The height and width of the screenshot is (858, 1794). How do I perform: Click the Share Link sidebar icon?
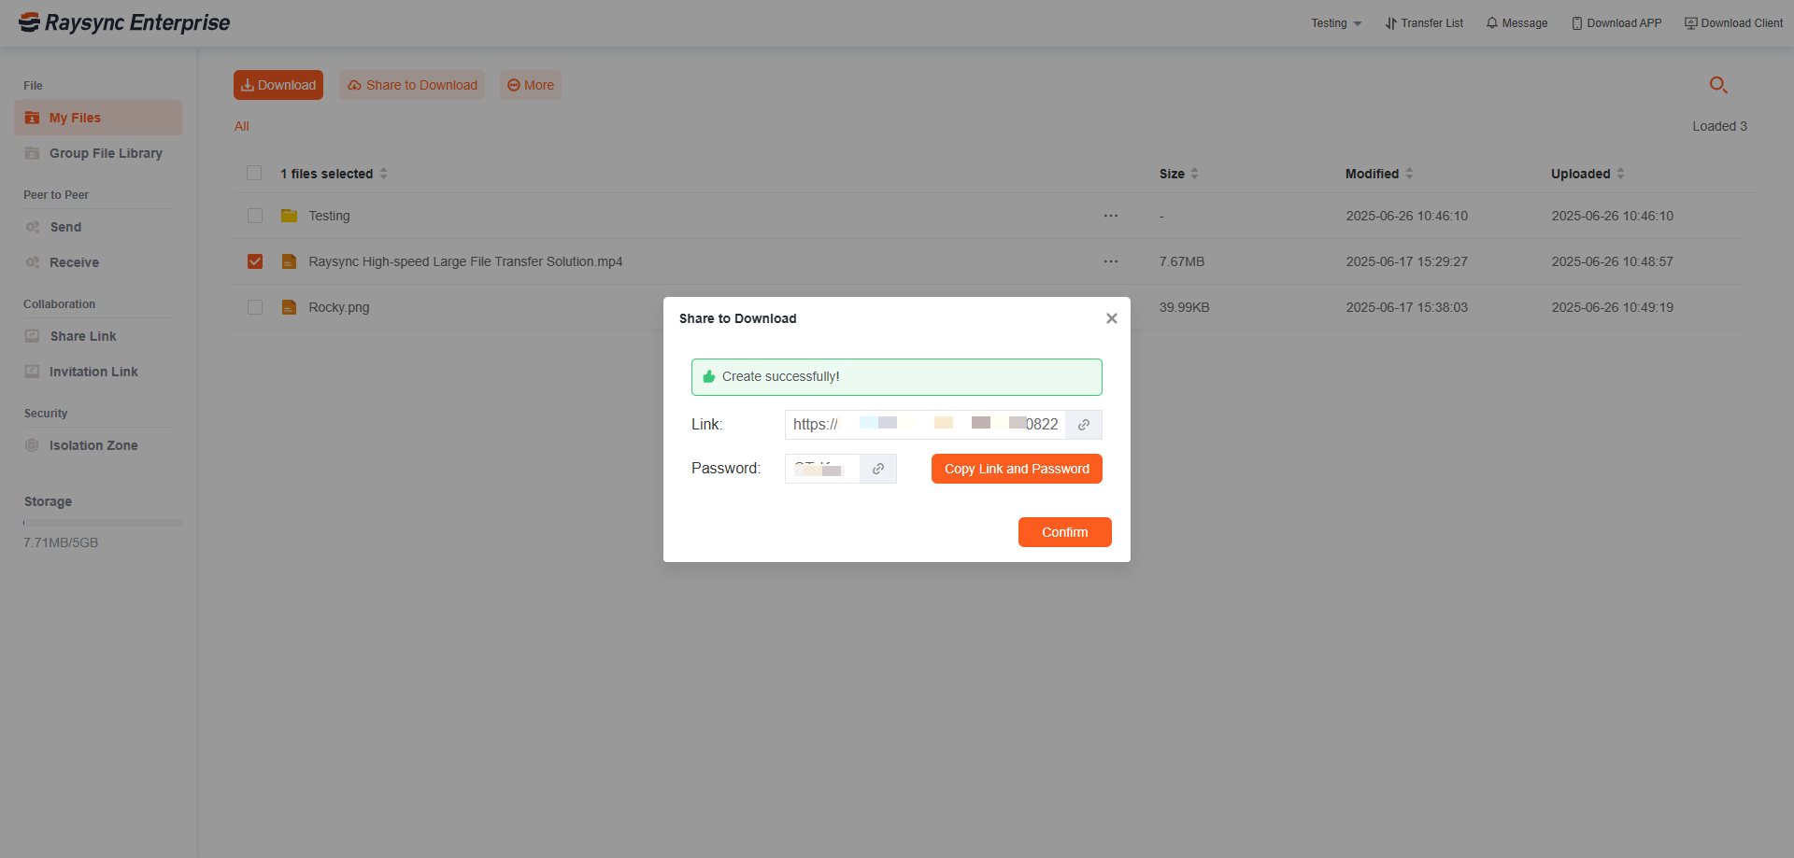point(32,336)
